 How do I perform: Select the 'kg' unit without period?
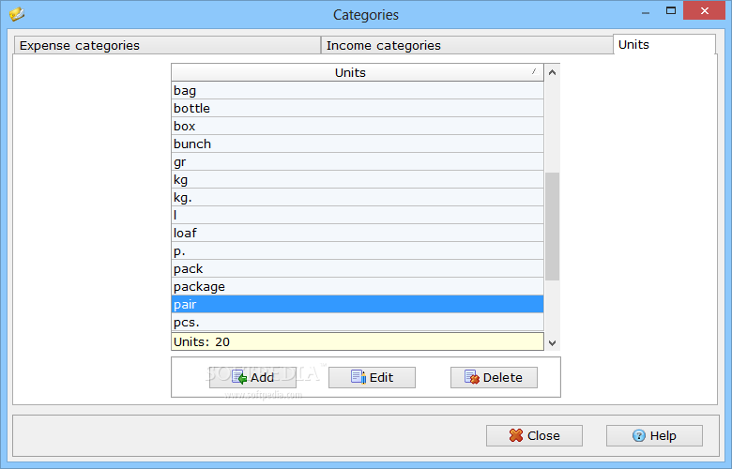(x=358, y=180)
